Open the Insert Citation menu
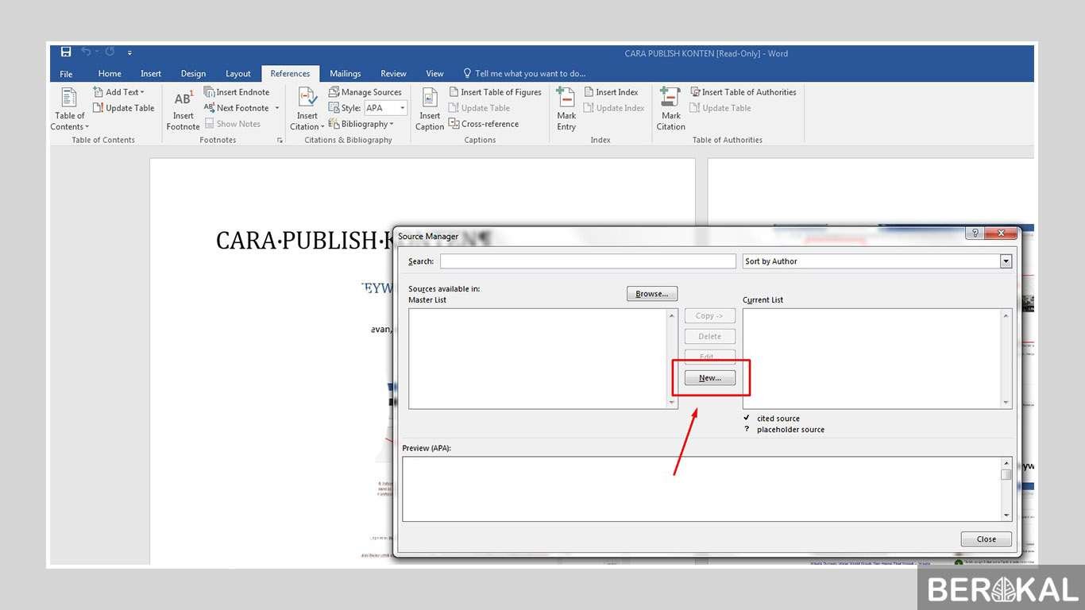The image size is (1085, 610). coord(307,110)
